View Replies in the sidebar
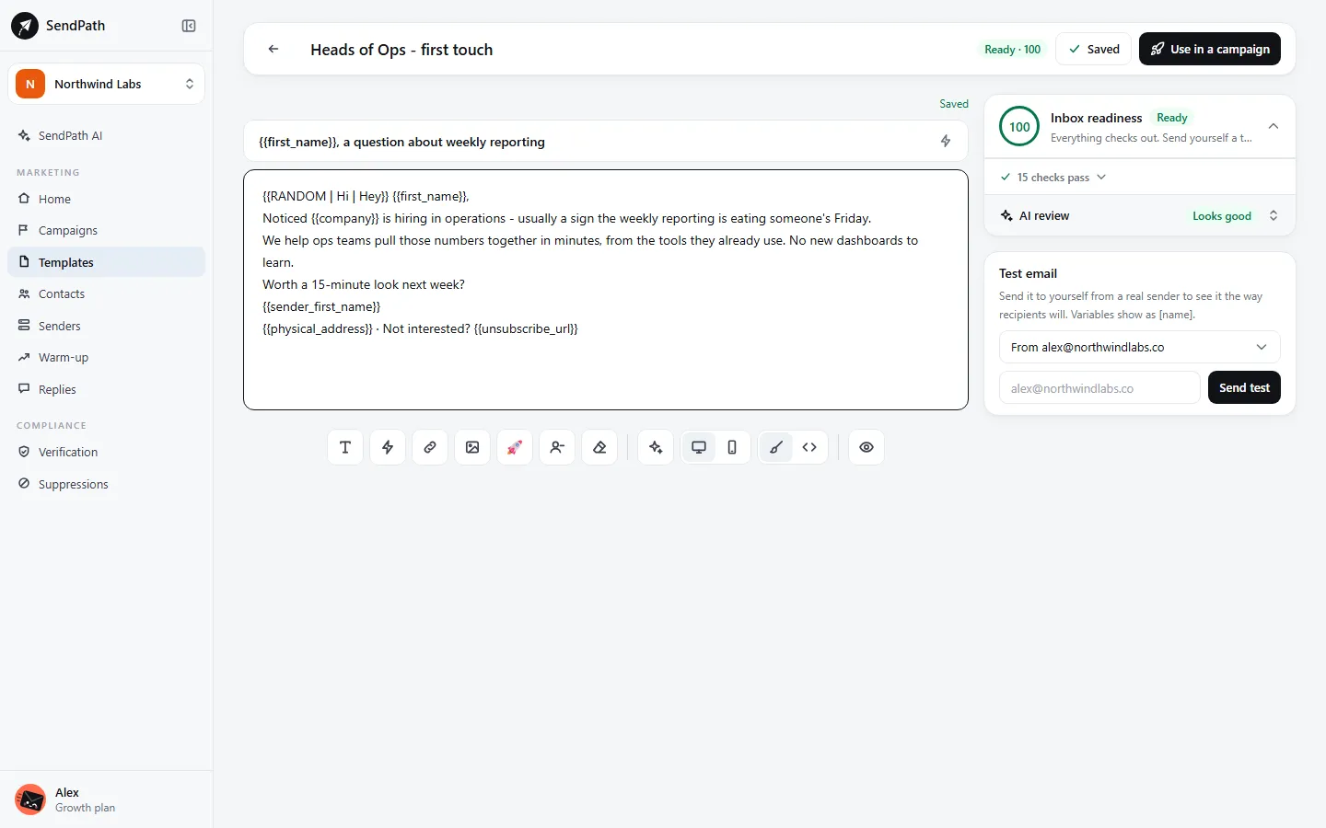This screenshot has width=1326, height=828. tap(106, 389)
